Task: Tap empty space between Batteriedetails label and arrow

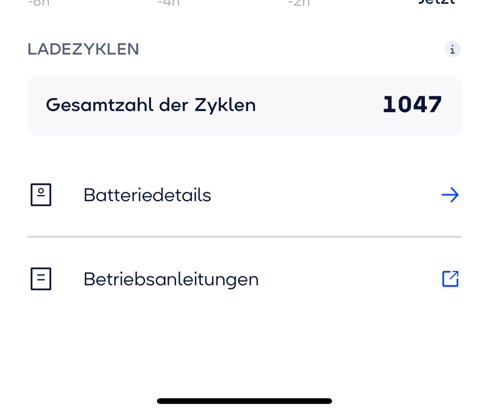Action: [x=324, y=195]
